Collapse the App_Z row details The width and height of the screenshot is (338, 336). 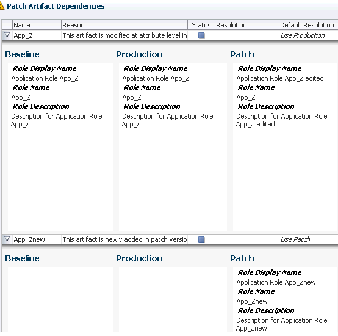(7, 35)
